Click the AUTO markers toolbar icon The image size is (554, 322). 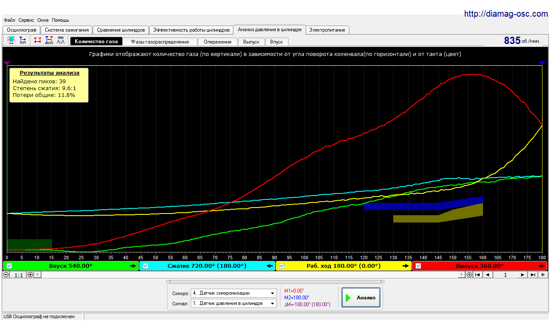pyautogui.click(x=49, y=41)
